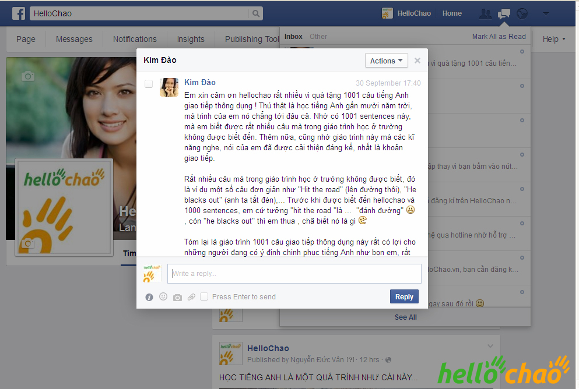
Task: Click HelloChao name in top bar
Action: click(x=414, y=13)
